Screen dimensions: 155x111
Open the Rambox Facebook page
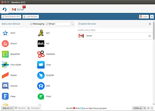145,108
